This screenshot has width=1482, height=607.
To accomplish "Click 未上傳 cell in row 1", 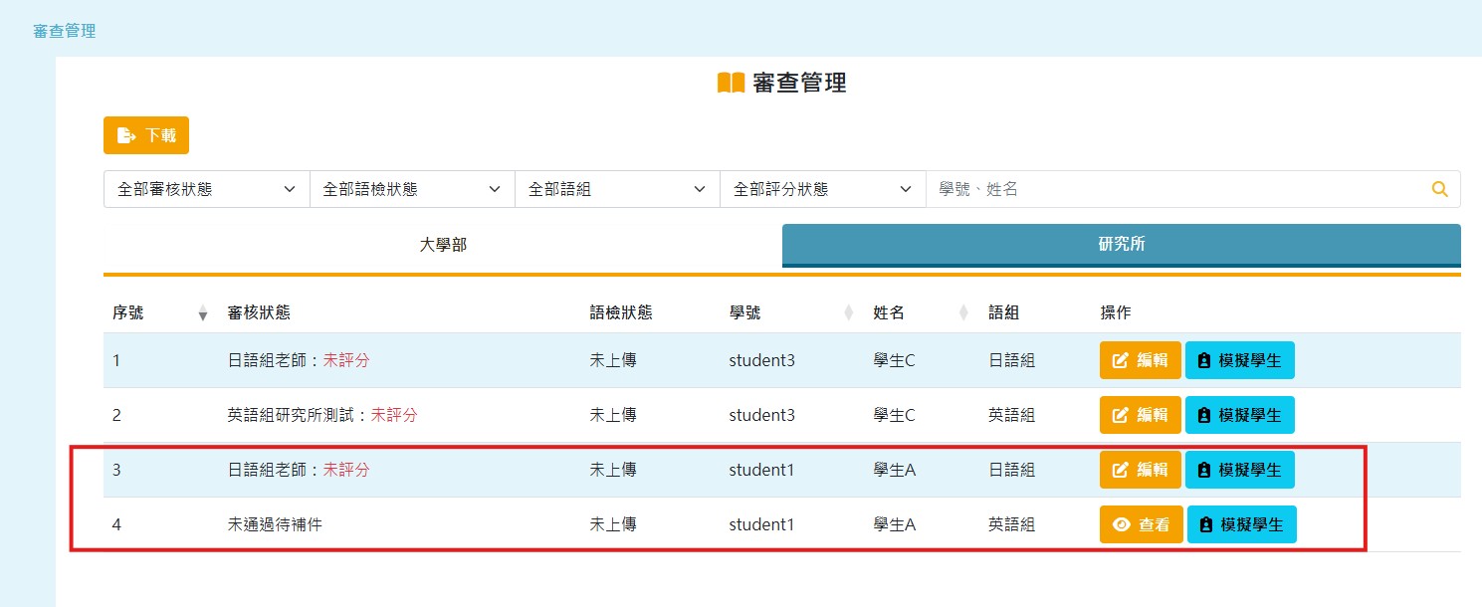I will pos(613,360).
